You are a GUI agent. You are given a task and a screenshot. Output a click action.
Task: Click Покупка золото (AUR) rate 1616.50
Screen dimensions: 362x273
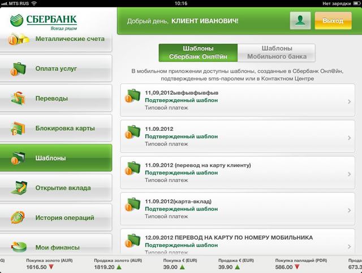pos(36,267)
